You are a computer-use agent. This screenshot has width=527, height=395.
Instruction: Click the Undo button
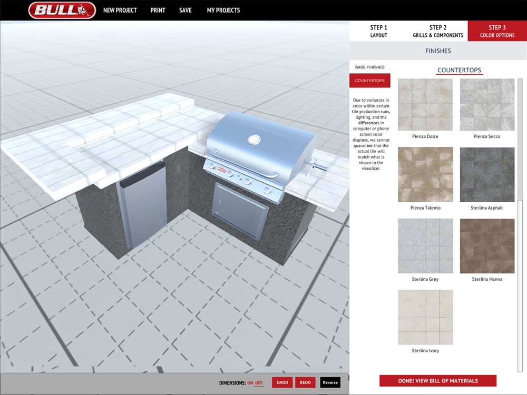point(282,382)
